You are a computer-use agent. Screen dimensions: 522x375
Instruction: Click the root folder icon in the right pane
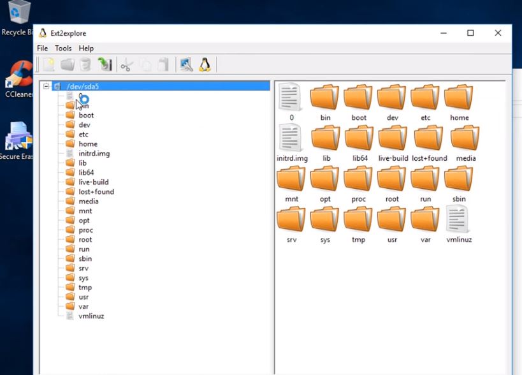[391, 179]
